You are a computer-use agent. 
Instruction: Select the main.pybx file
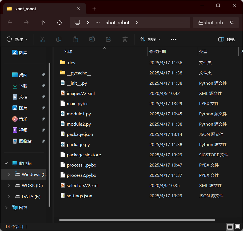(77, 103)
